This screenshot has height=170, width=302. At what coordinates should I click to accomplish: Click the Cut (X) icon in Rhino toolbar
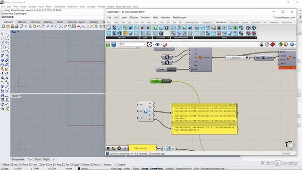tap(25, 26)
